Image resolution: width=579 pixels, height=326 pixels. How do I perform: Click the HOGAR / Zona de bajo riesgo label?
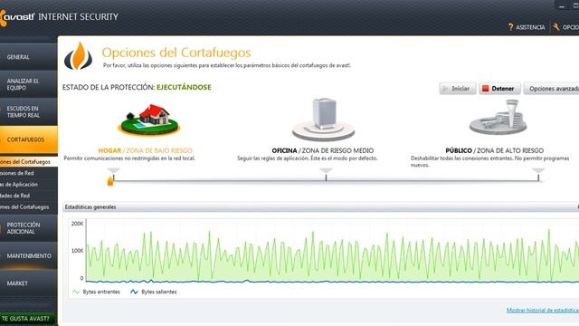pos(145,150)
